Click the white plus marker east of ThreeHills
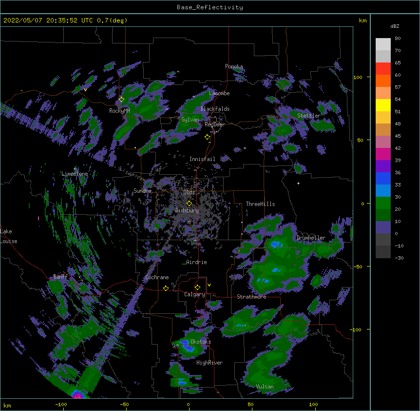 pos(298,183)
